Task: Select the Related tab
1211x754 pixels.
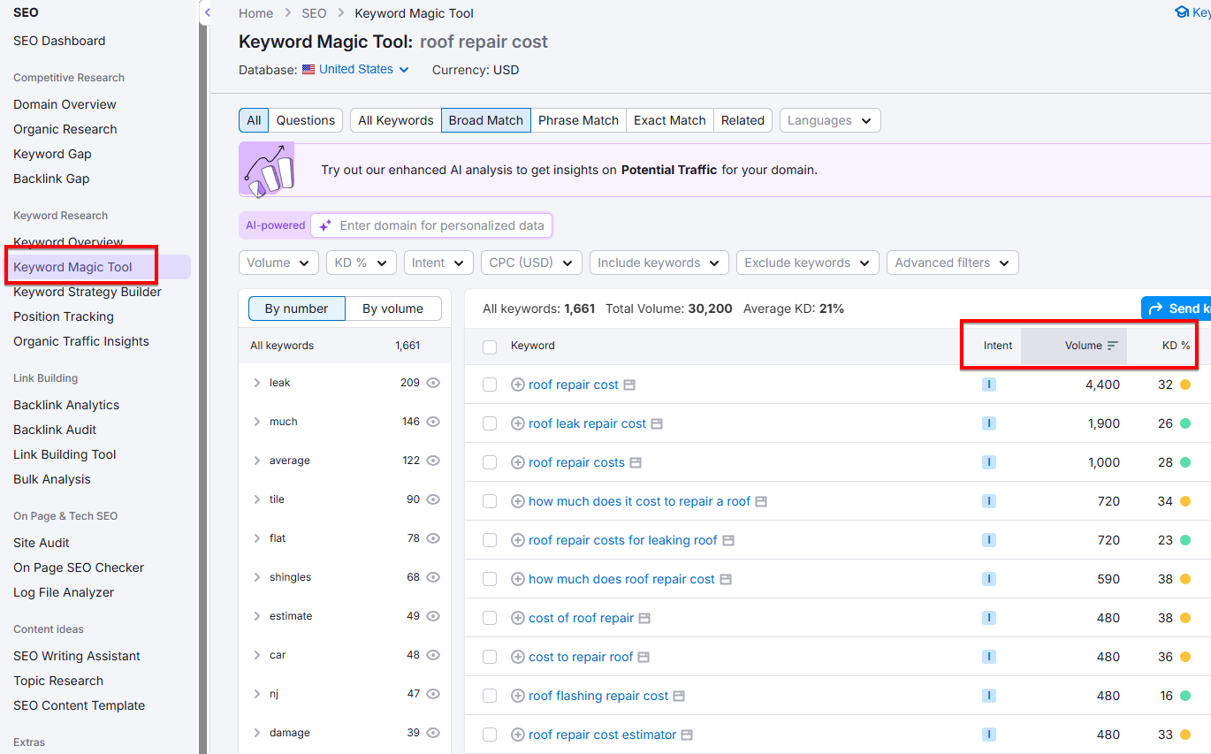Action: point(743,120)
